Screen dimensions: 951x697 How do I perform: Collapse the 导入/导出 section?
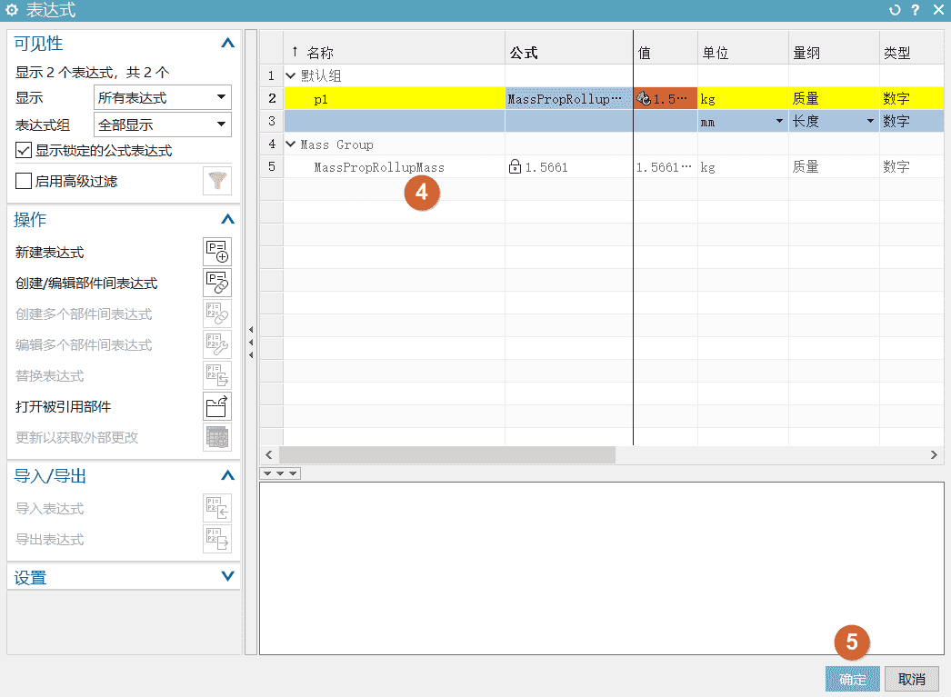click(227, 476)
